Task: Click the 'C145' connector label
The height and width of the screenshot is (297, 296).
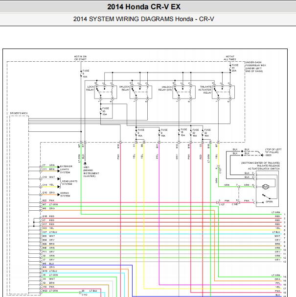Action: (x=235, y=204)
